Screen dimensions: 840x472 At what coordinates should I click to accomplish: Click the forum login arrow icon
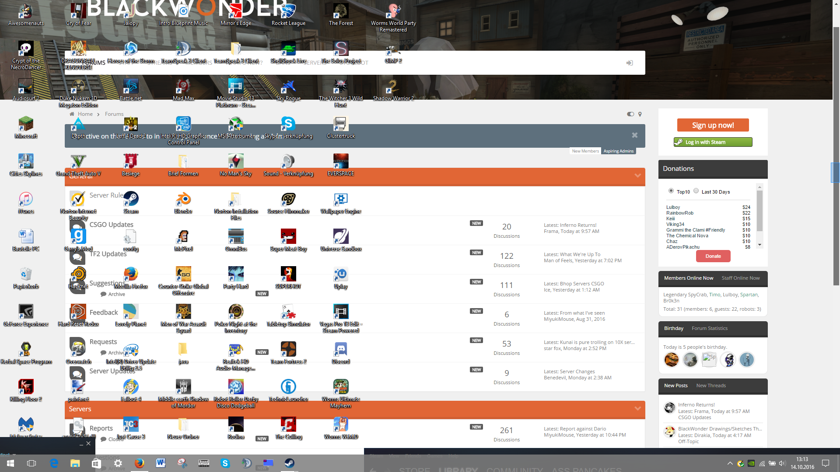point(630,63)
